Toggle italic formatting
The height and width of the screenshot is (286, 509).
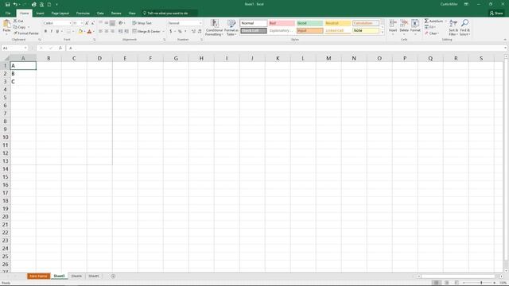coord(51,32)
